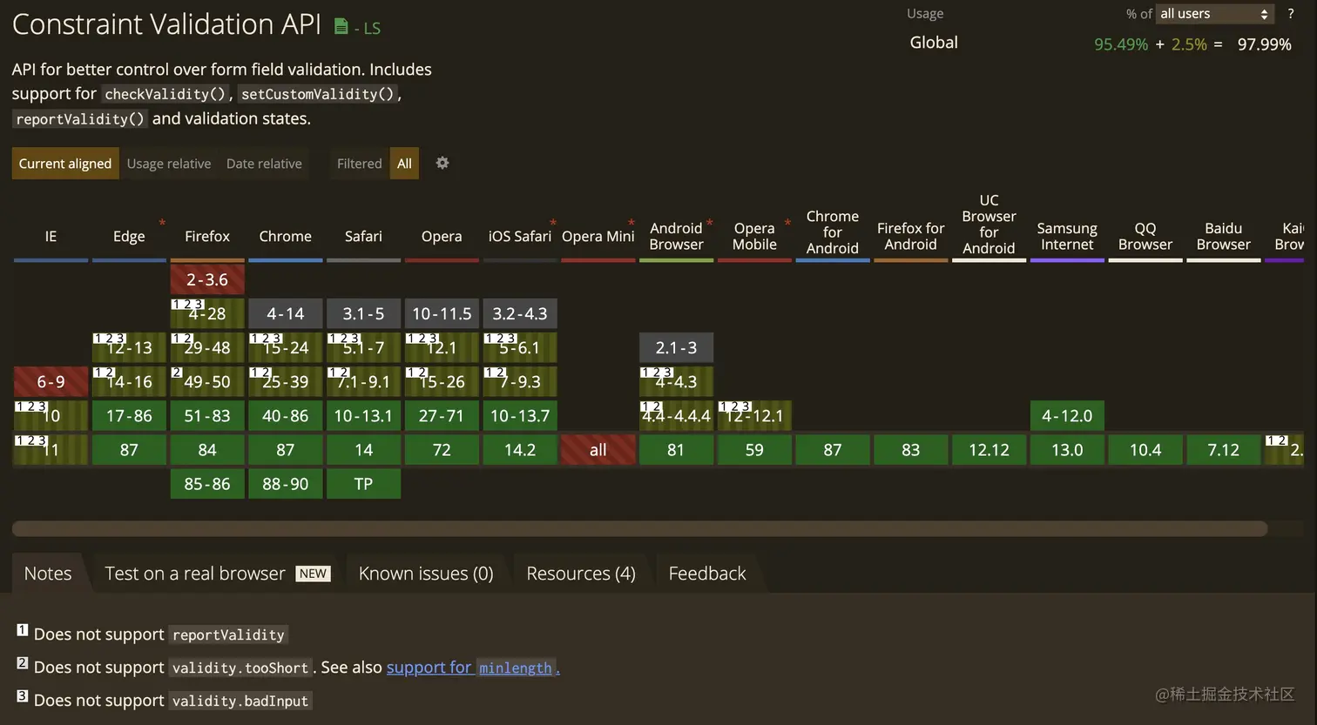Switch to Date relative view

[x=264, y=164]
